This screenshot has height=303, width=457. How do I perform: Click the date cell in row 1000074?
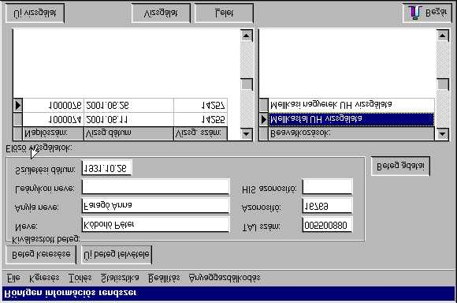click(x=128, y=120)
